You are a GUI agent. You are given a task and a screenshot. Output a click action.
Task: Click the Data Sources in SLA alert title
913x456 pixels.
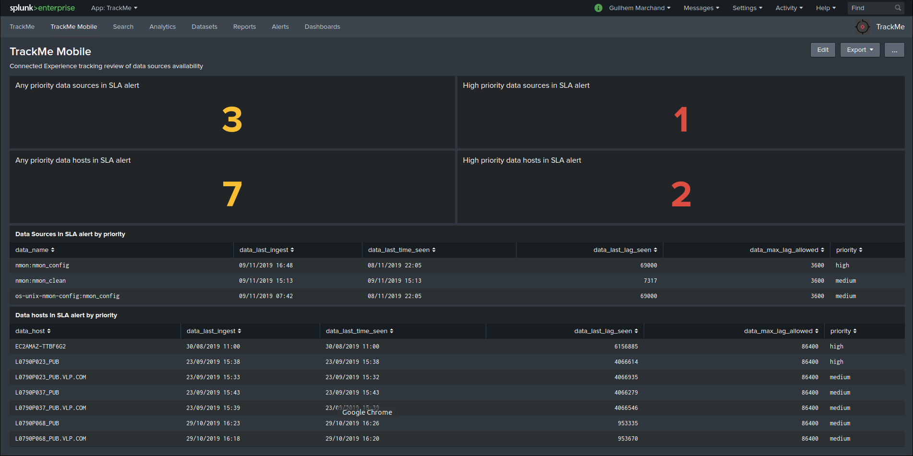click(x=70, y=234)
